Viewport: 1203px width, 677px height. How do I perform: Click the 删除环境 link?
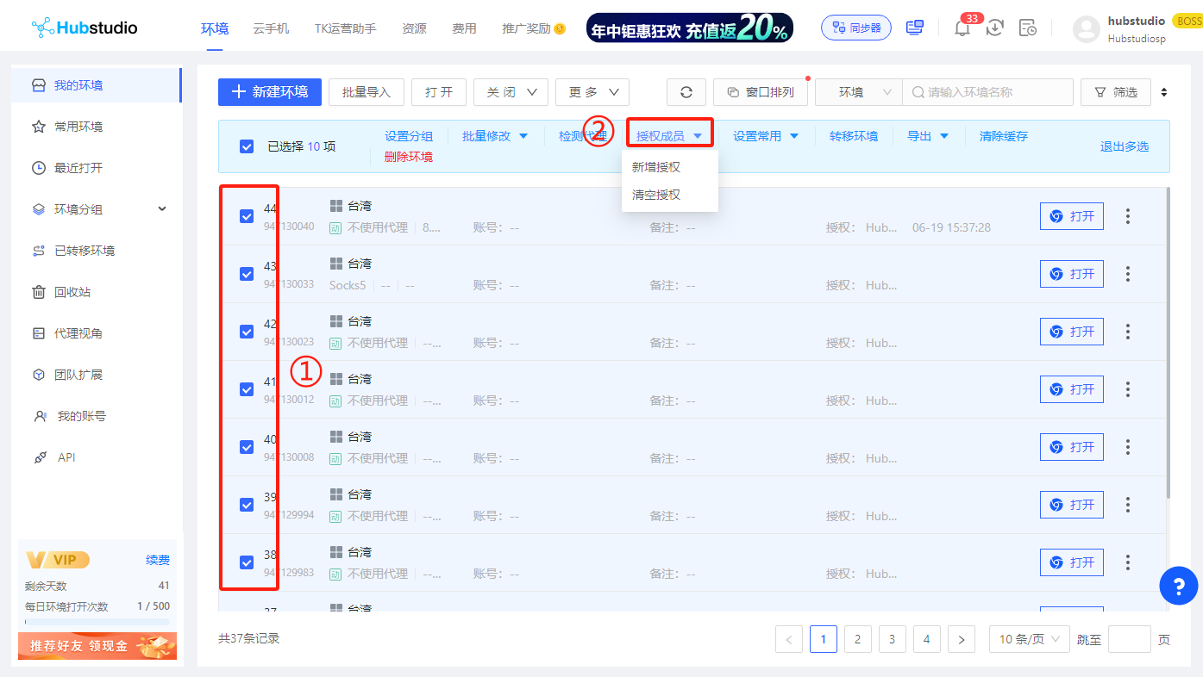[409, 157]
